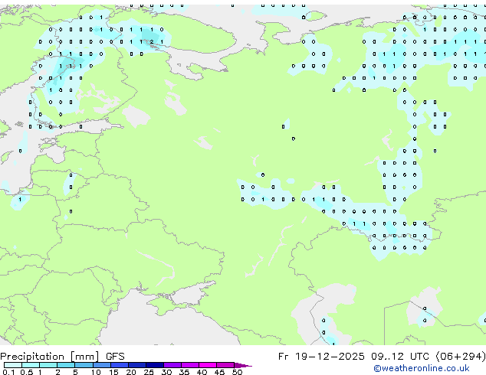
Task: Click the 45 legend scale label
Action: point(219,372)
